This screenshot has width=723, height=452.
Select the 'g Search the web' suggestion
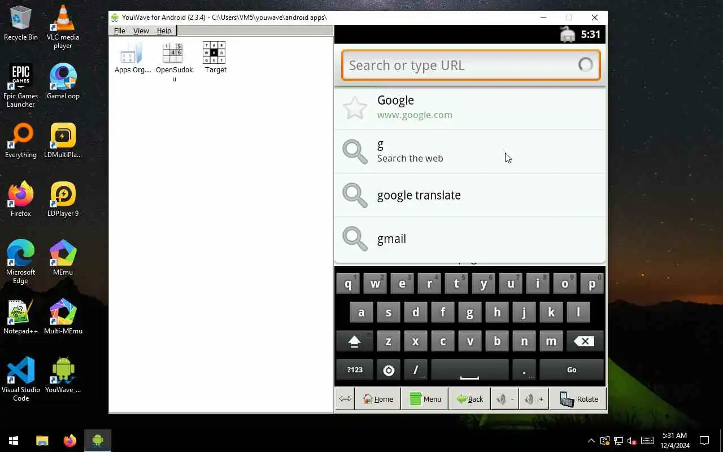pos(470,151)
